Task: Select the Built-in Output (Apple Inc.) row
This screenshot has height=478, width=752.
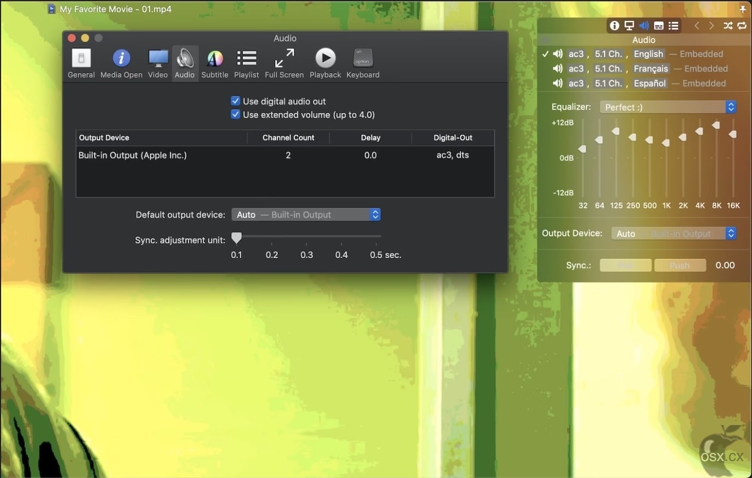Action: pyautogui.click(x=285, y=156)
